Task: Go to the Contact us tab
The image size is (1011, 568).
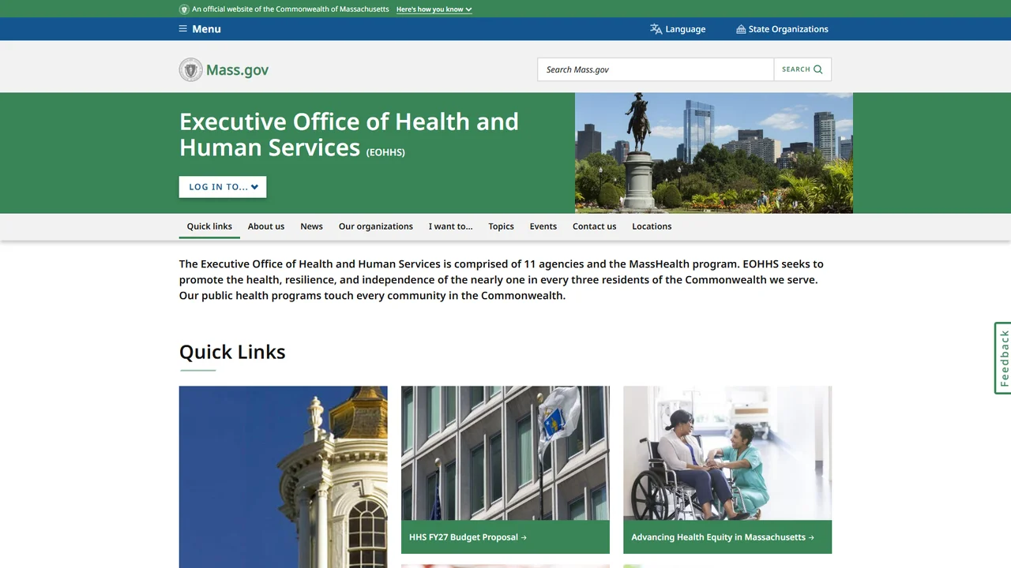Action: [594, 226]
